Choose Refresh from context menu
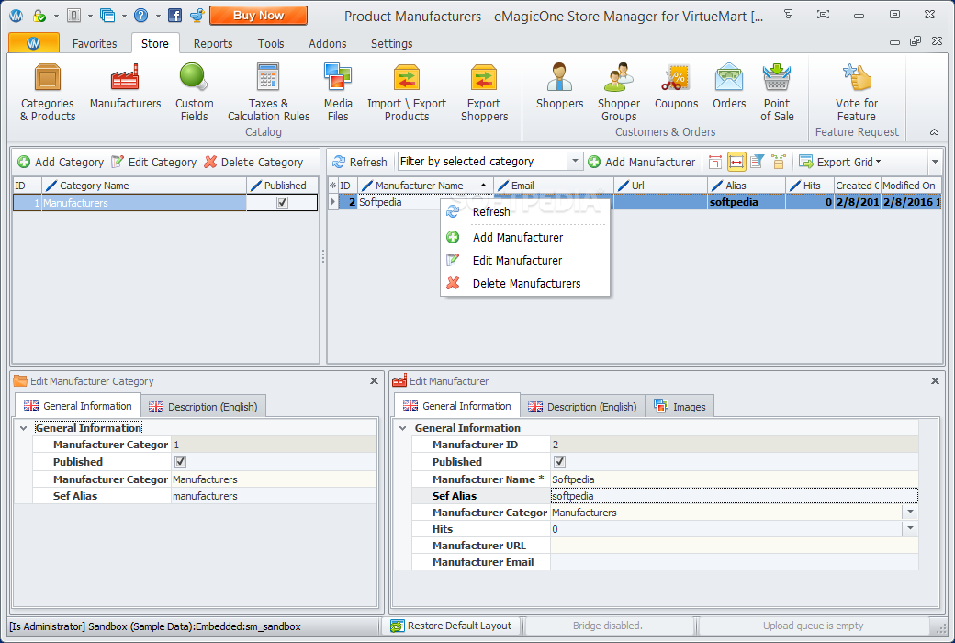This screenshot has height=643, width=955. [x=525, y=211]
